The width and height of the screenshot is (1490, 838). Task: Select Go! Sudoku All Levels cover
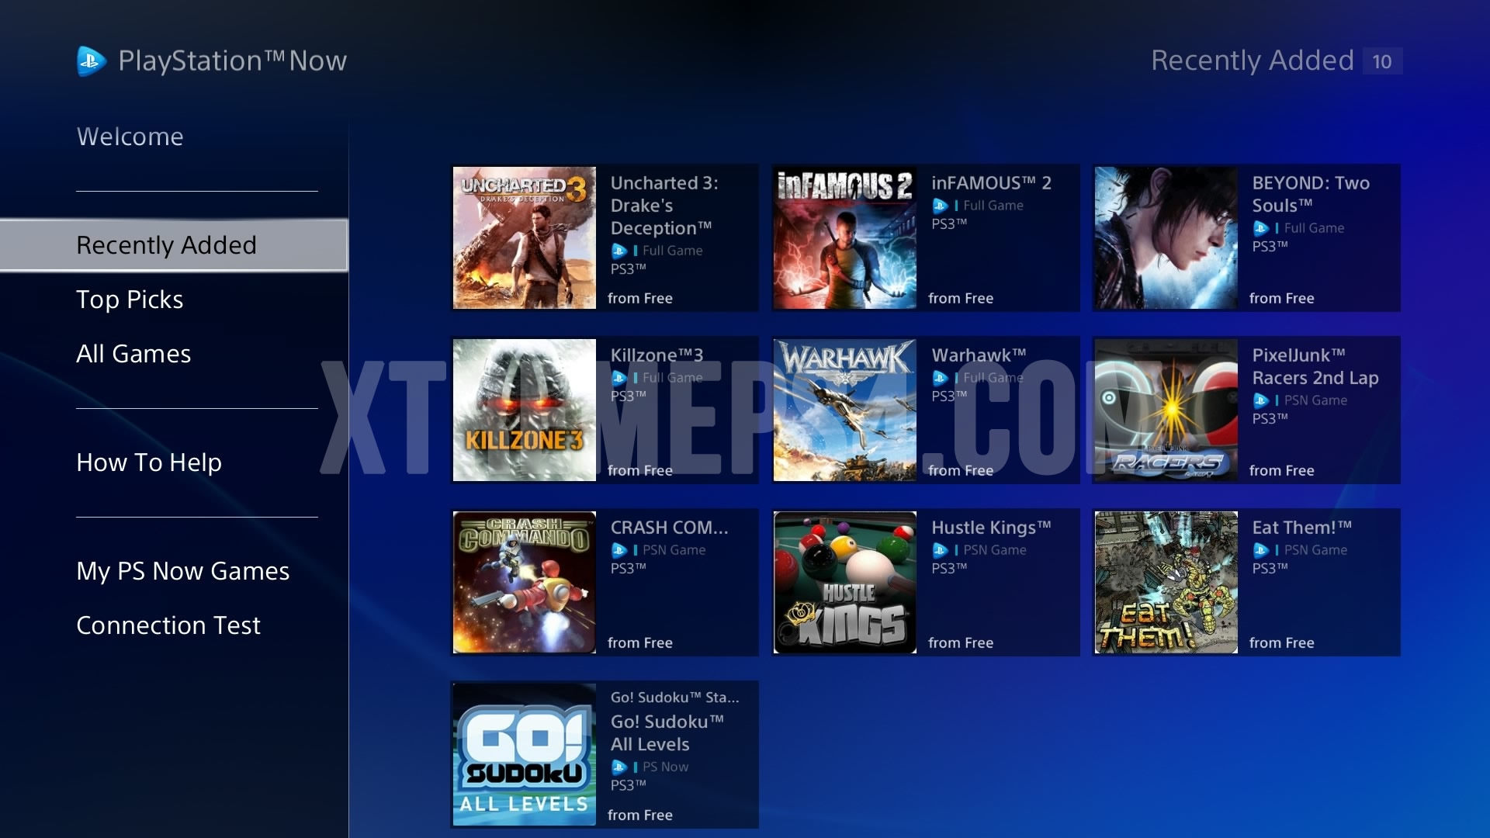point(524,754)
